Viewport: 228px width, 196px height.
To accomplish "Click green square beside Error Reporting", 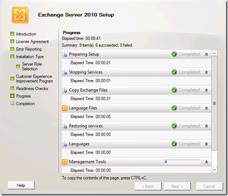I will tap(12, 49).
